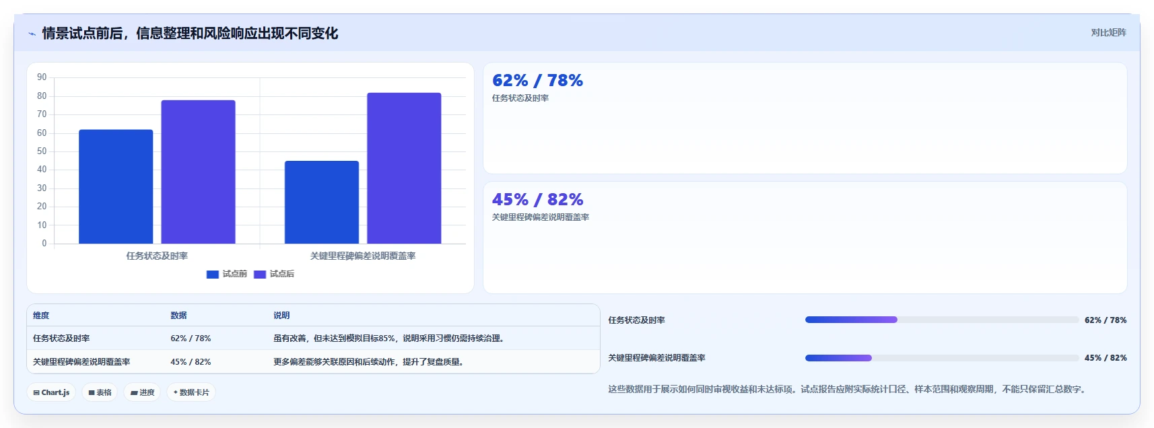Click the 试点前 bar for 关键里程碑偏差说明覆盖率
Viewport: 1154px width, 428px height.
tap(322, 202)
